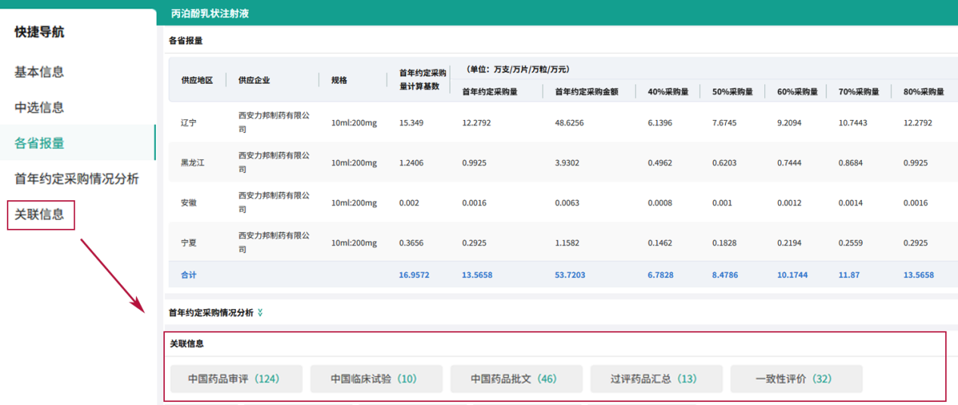Go to 中选信息 in the sidebar
The height and width of the screenshot is (405, 958).
click(x=39, y=107)
